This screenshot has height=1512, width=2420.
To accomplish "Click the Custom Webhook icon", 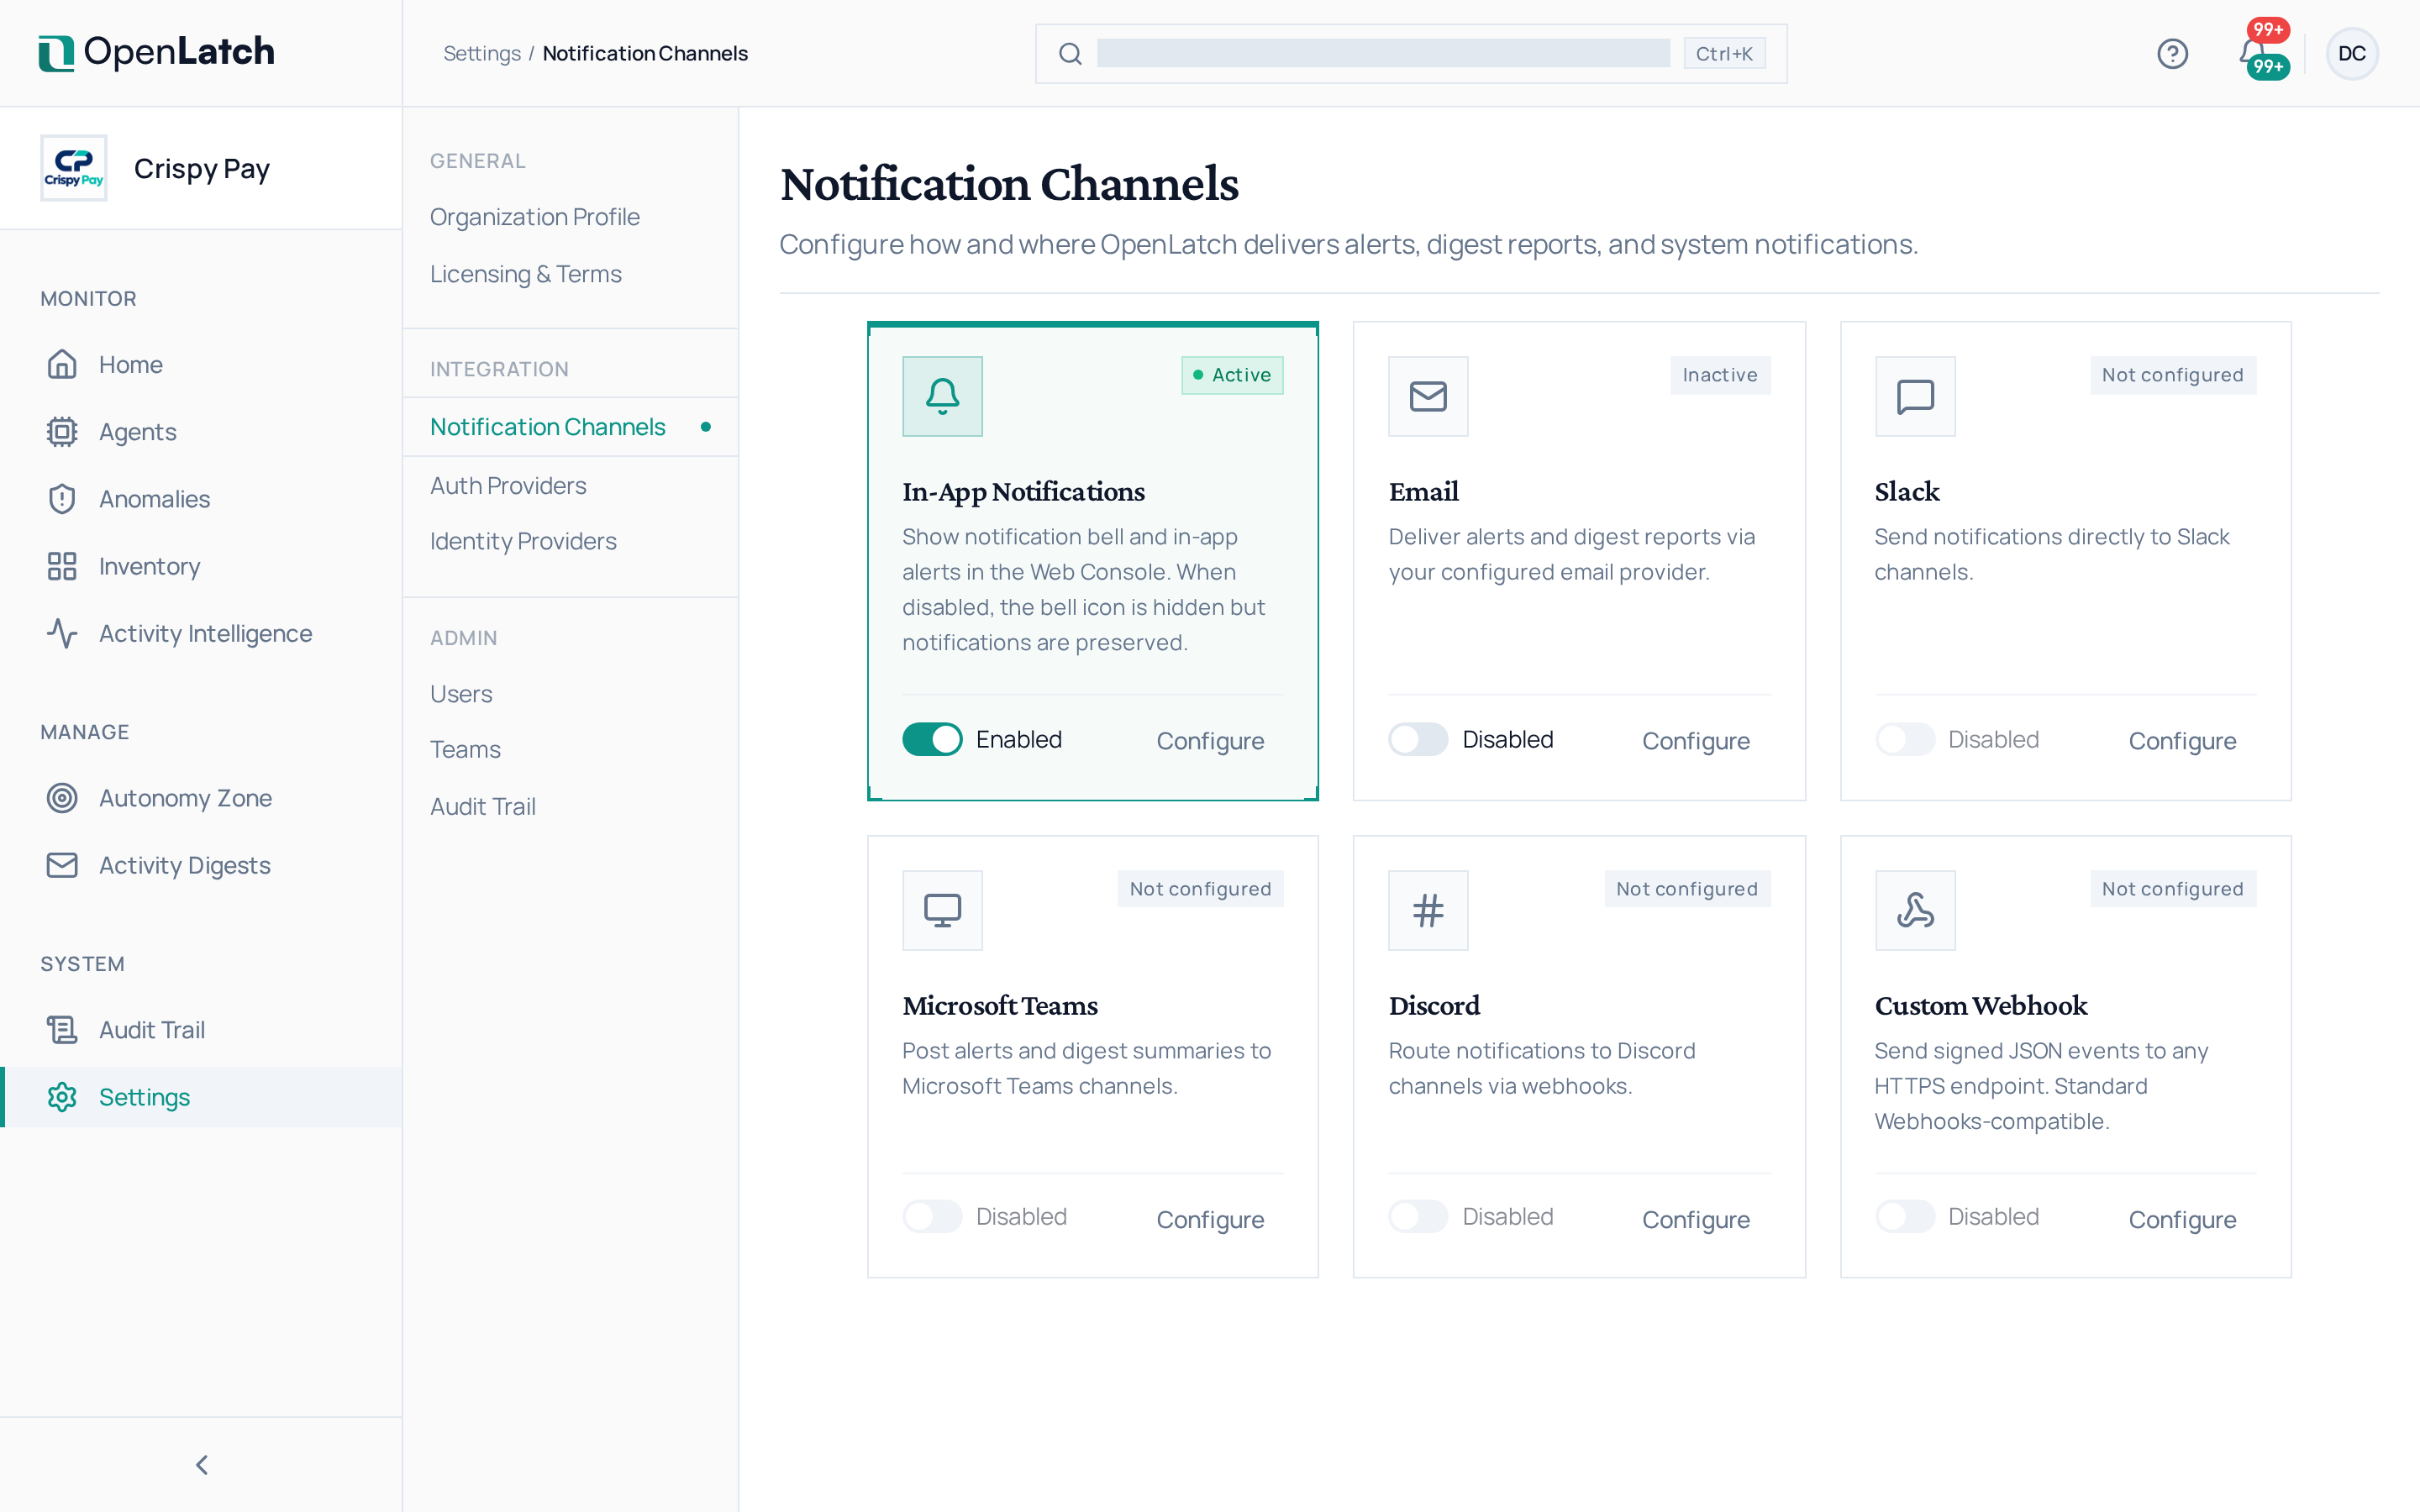I will tap(1915, 910).
